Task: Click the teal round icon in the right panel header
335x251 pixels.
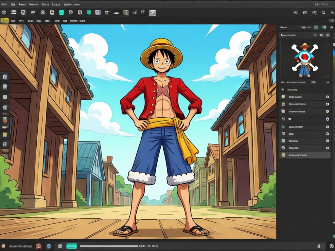Action: coord(316,27)
